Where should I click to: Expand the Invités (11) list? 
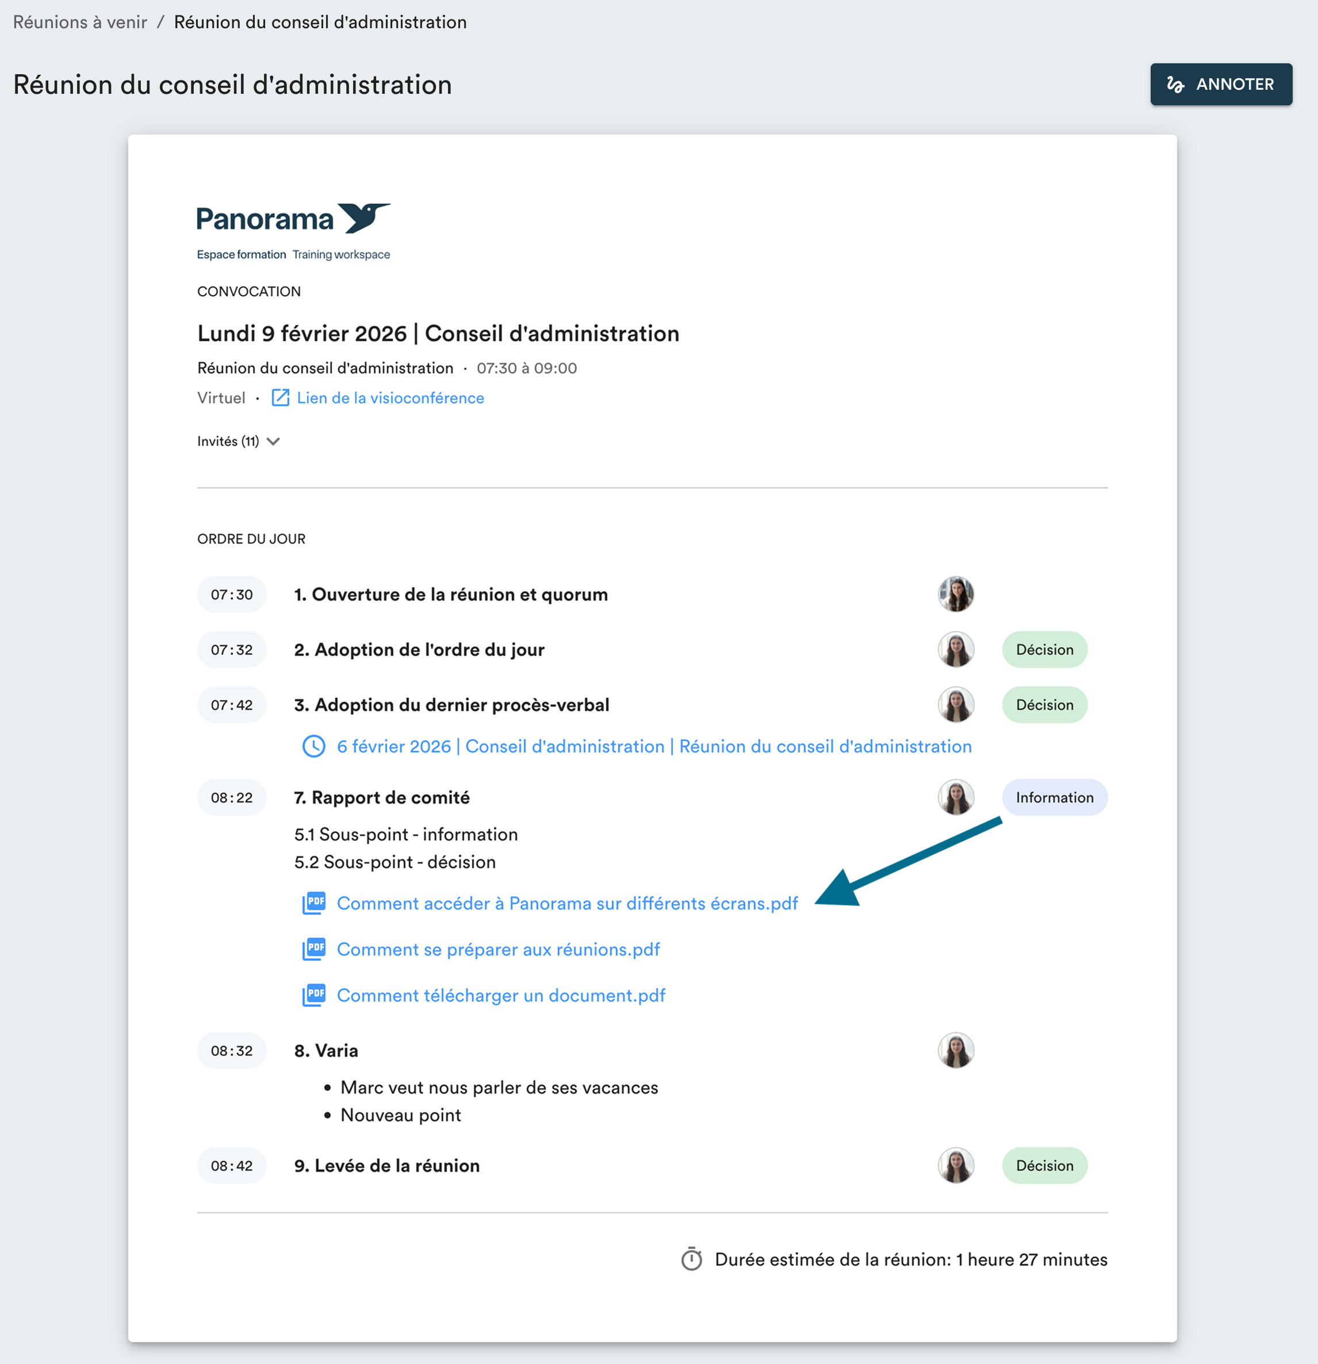pyautogui.click(x=238, y=441)
